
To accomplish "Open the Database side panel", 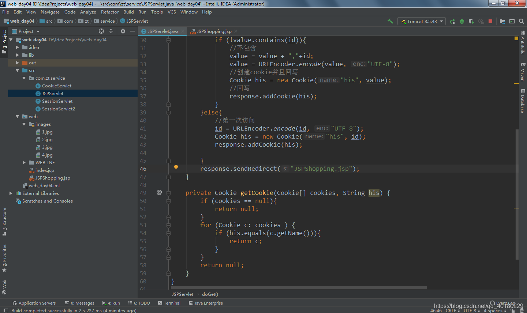I will point(523,101).
